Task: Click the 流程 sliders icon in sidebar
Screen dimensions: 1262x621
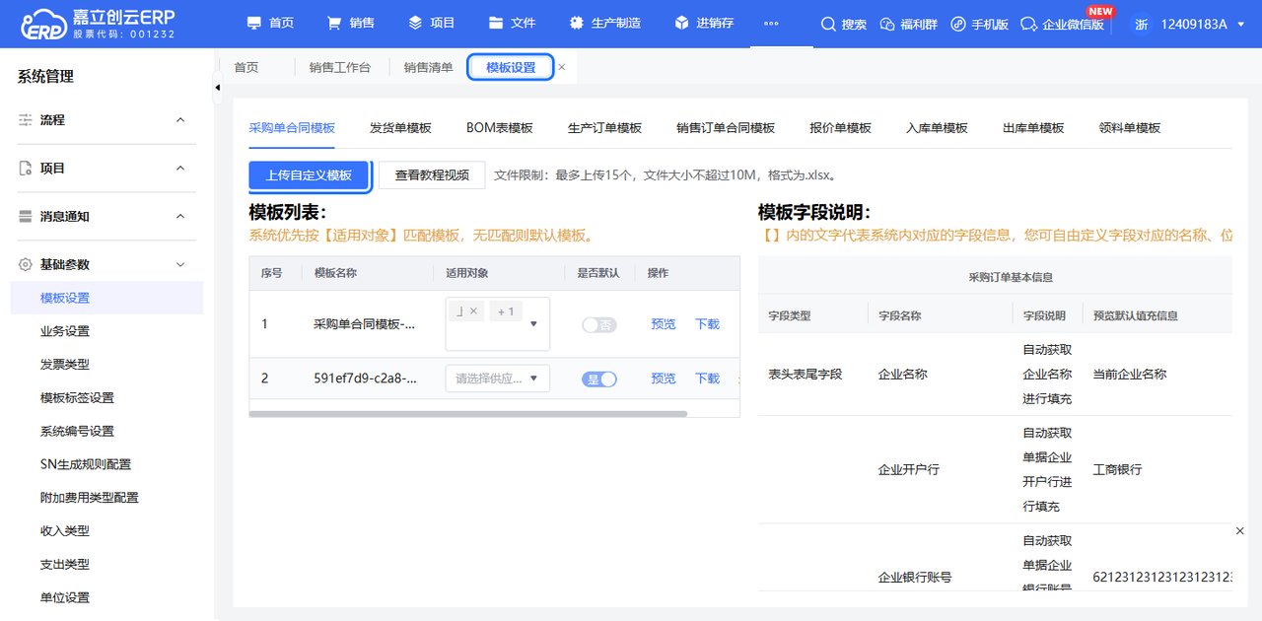Action: click(26, 119)
